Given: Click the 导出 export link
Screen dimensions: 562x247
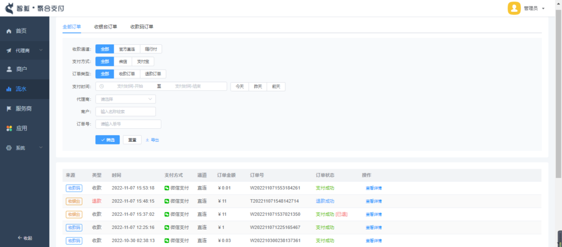Looking at the screenshot, I should tap(152, 140).
